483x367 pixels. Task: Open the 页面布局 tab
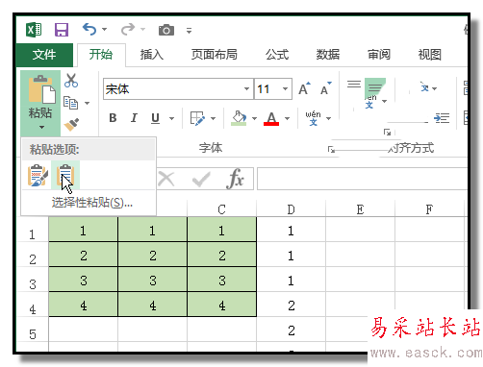click(215, 55)
